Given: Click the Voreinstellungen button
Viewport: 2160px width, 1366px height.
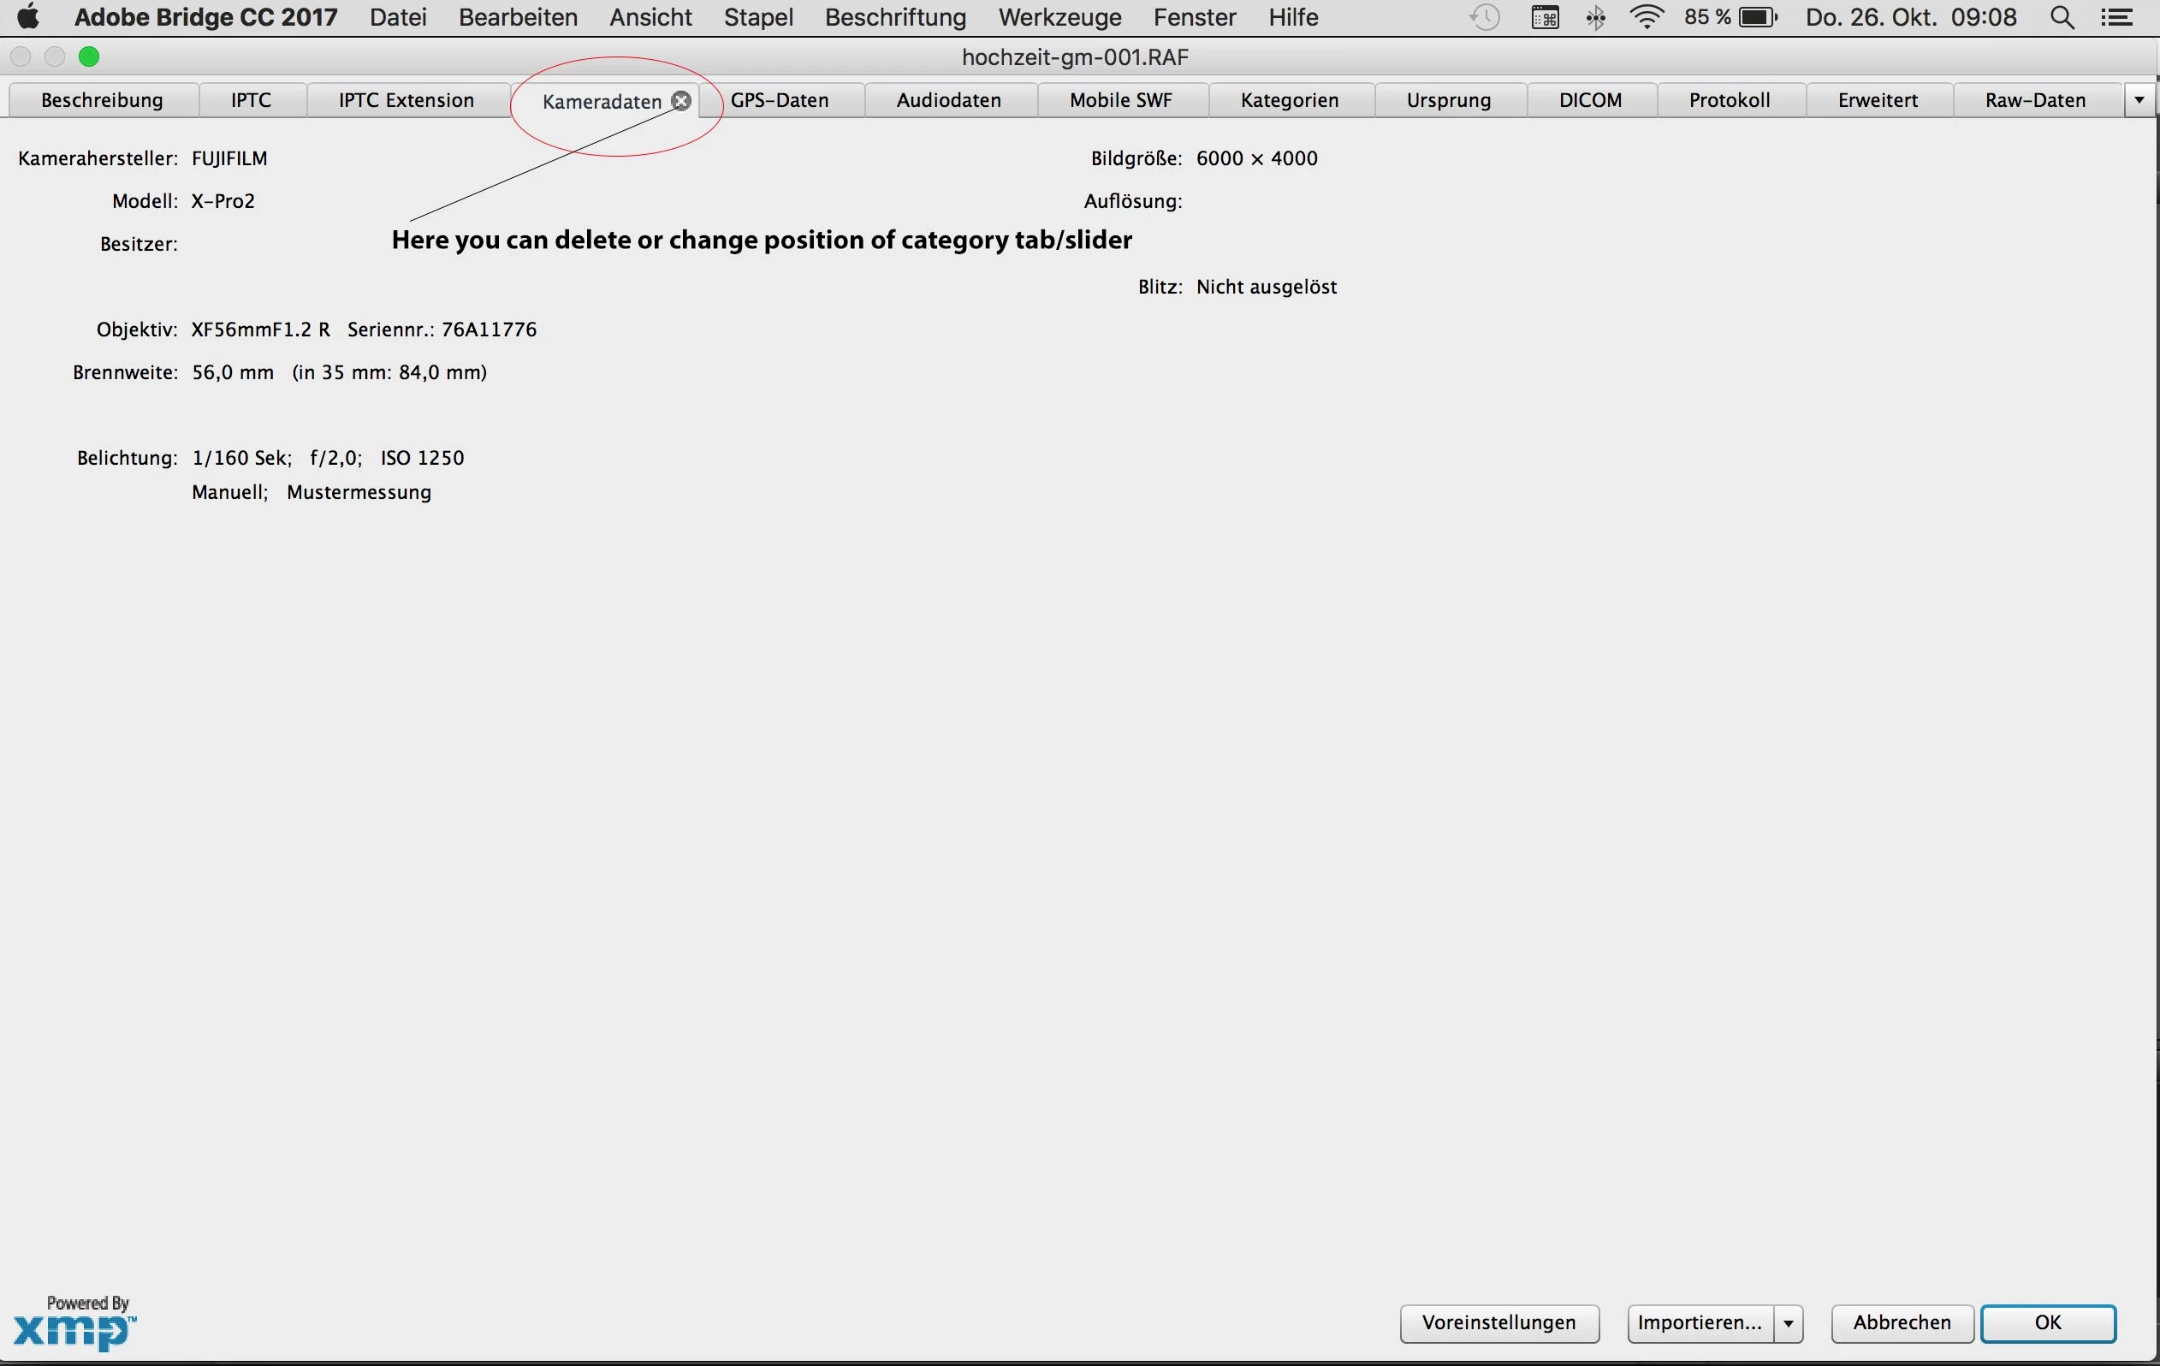Looking at the screenshot, I should [1498, 1323].
